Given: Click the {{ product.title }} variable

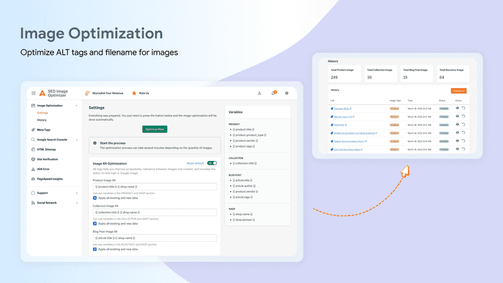Looking at the screenshot, I should tap(244, 129).
